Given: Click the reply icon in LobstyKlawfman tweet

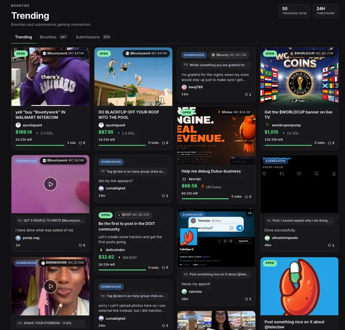Looking at the screenshot, I should point(264,174).
